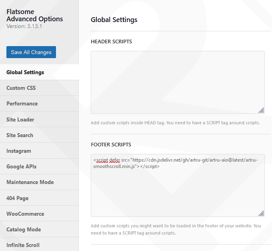Click the 'Add custom scripts inside HEAD tag' hint

tap(175, 123)
